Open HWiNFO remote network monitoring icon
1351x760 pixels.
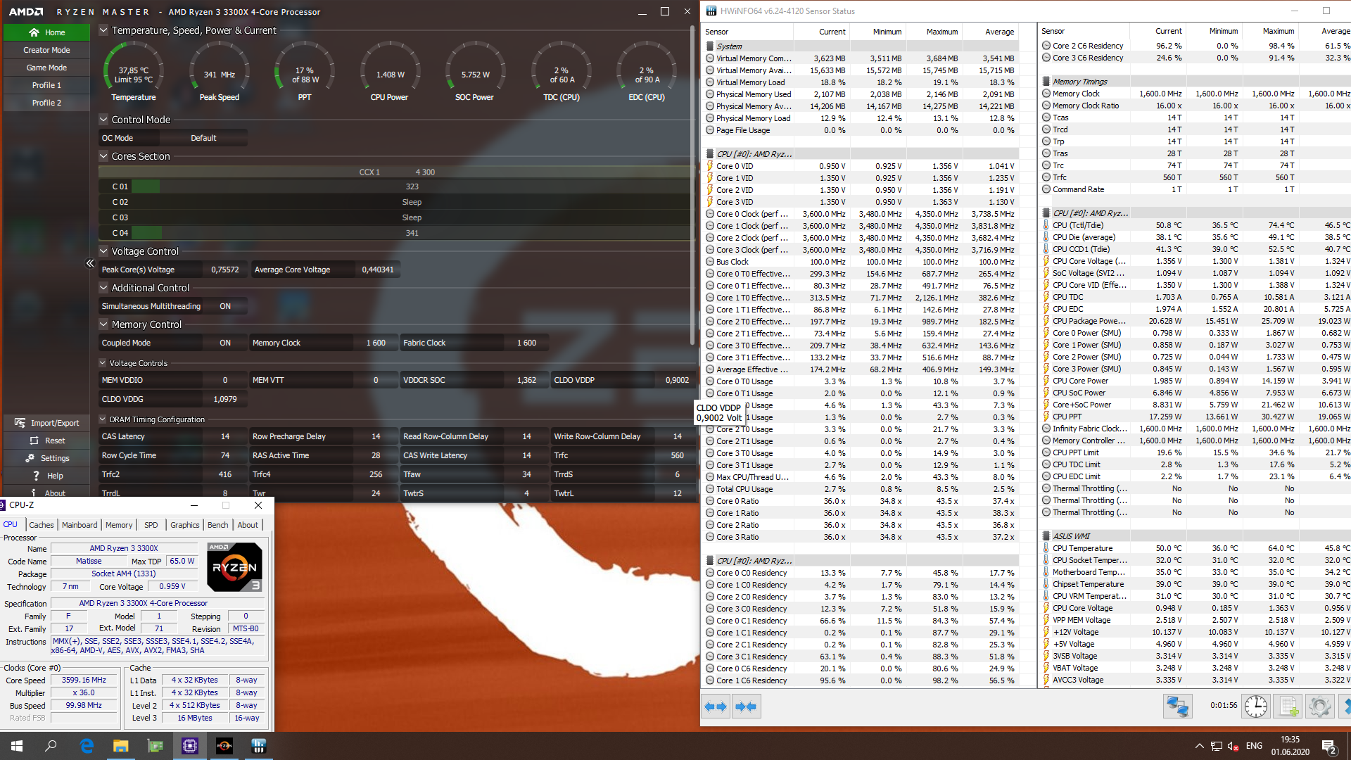coord(1177,706)
